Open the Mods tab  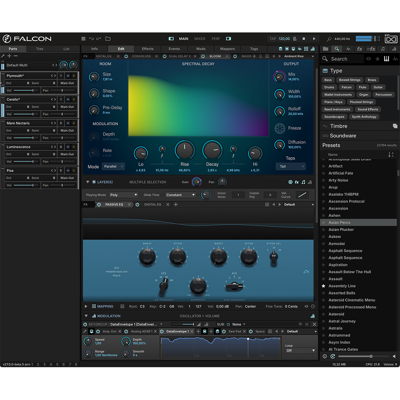(201, 49)
